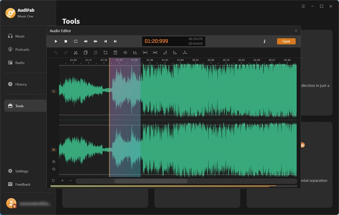Zoom out the waveform vertically
Screen dimensions: 339x215
point(54,169)
